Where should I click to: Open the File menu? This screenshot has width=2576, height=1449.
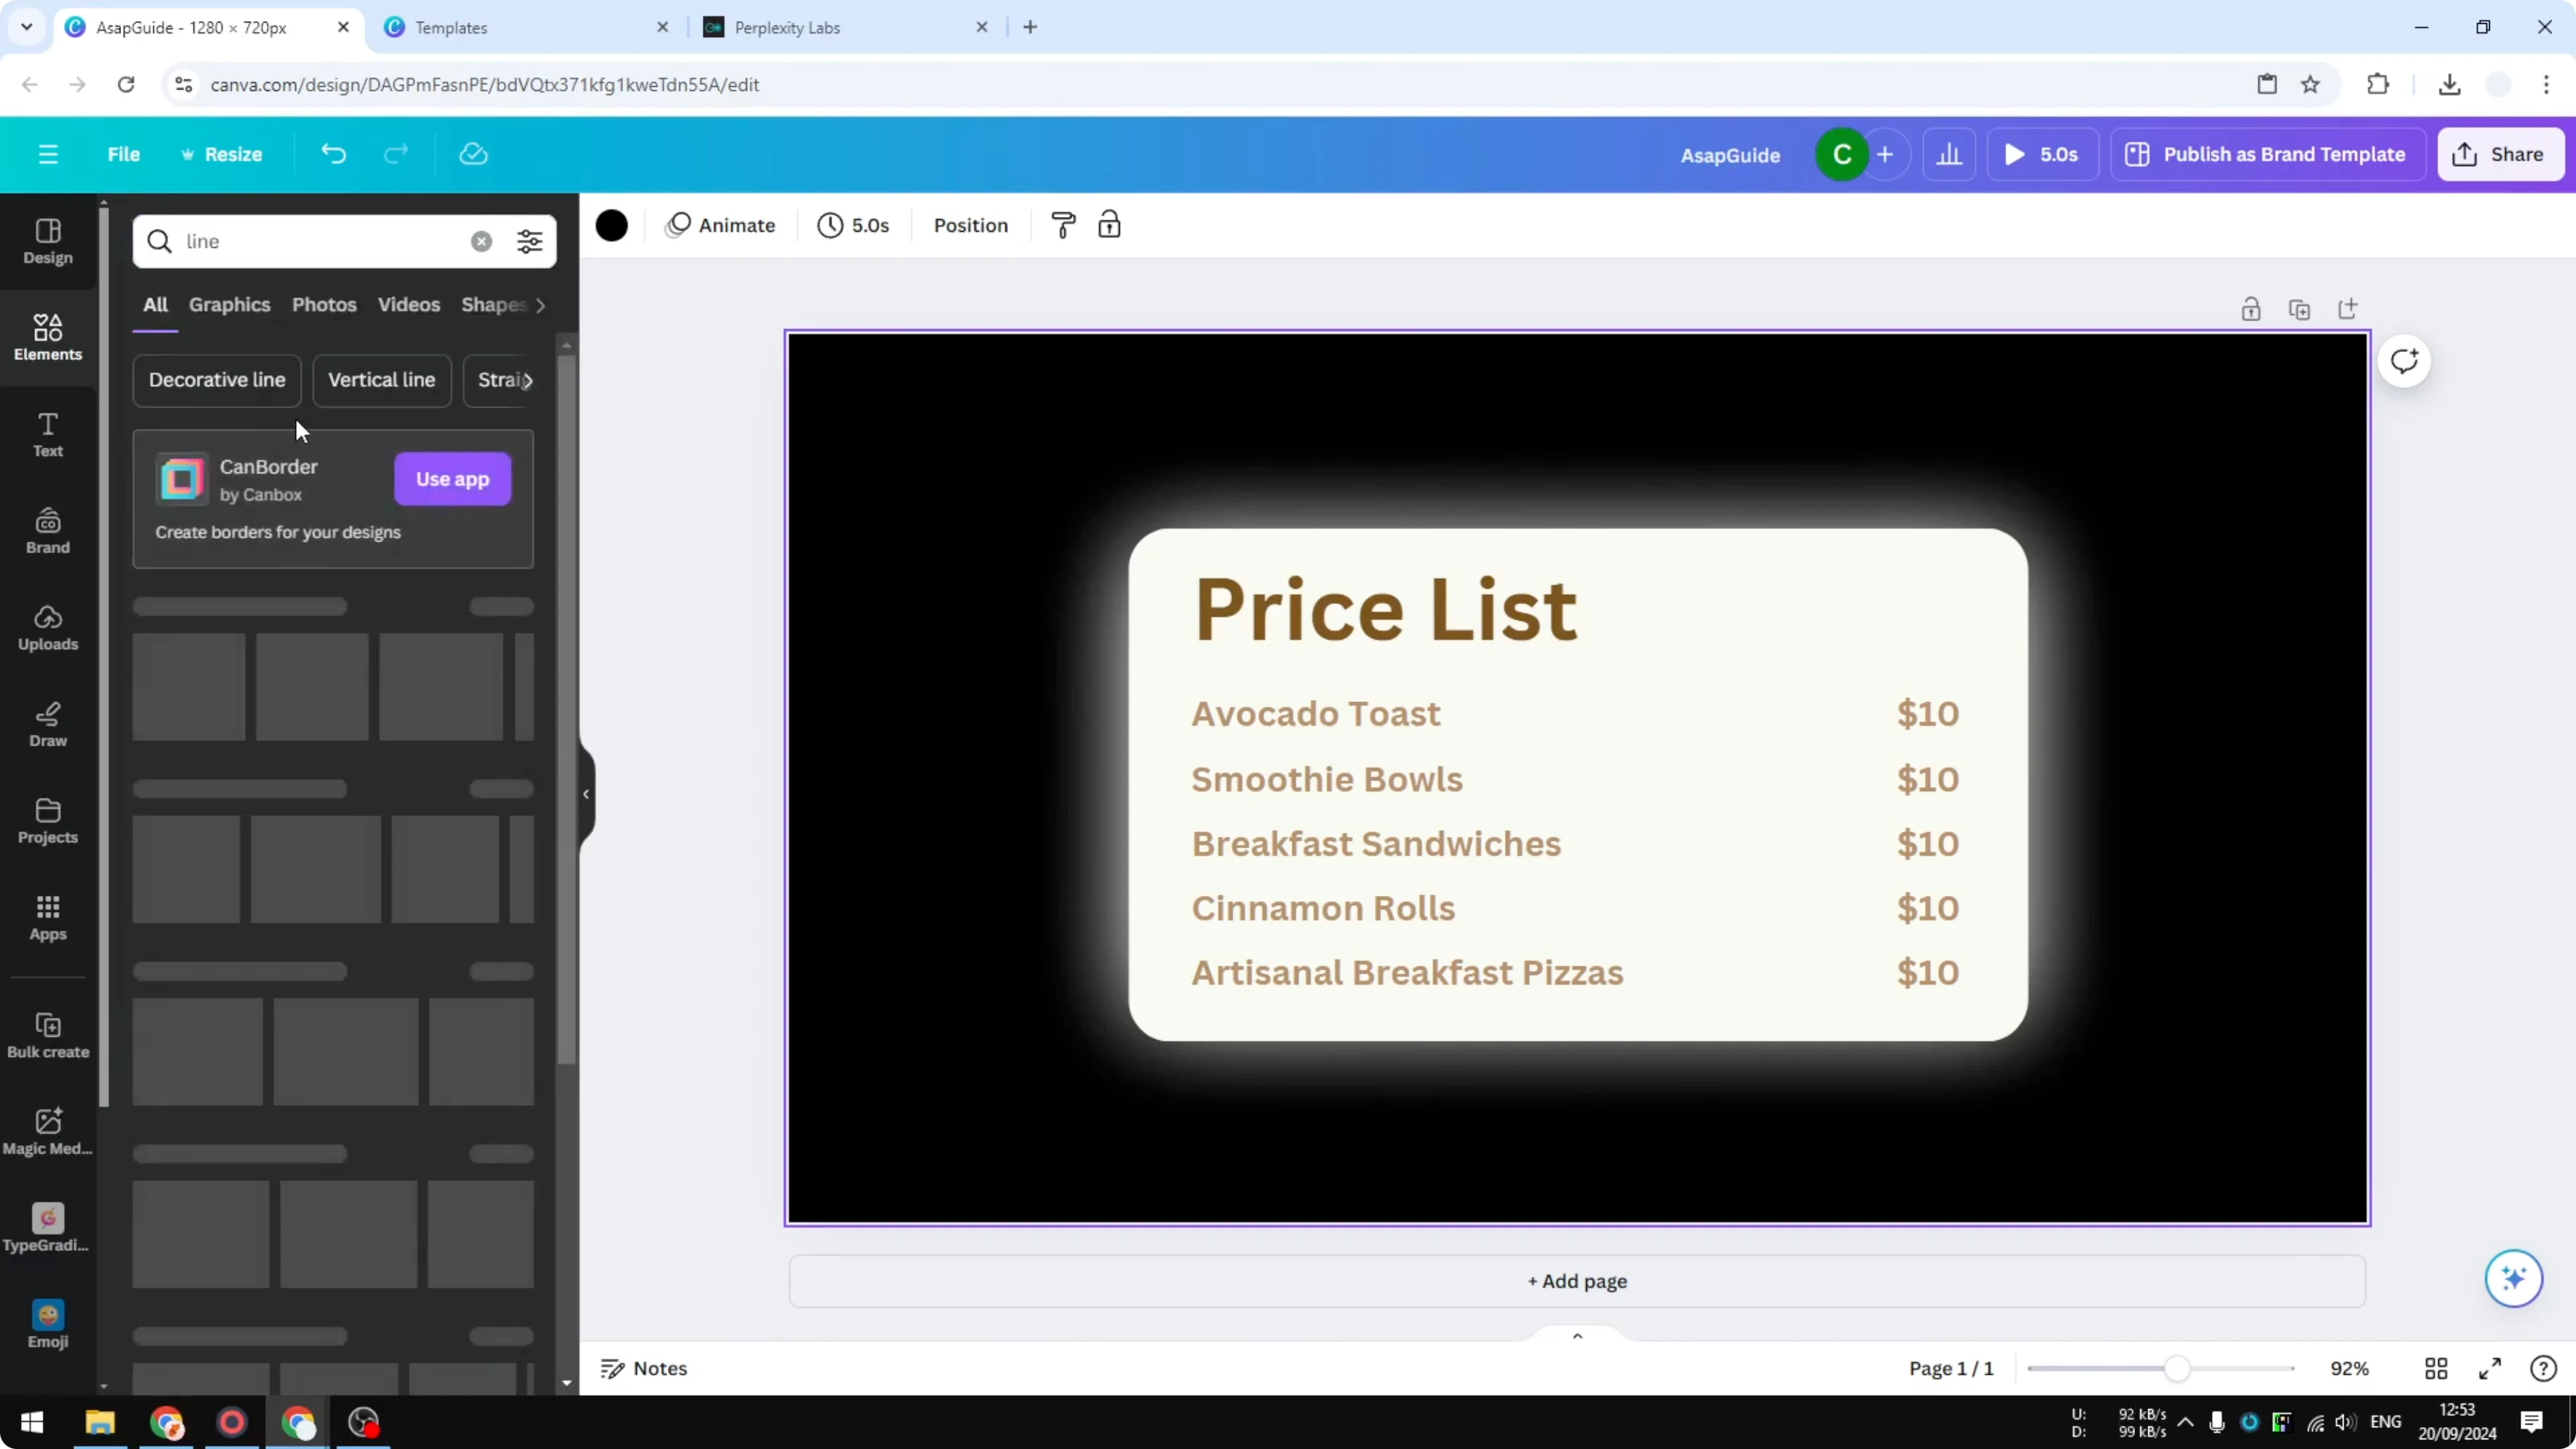pos(124,154)
